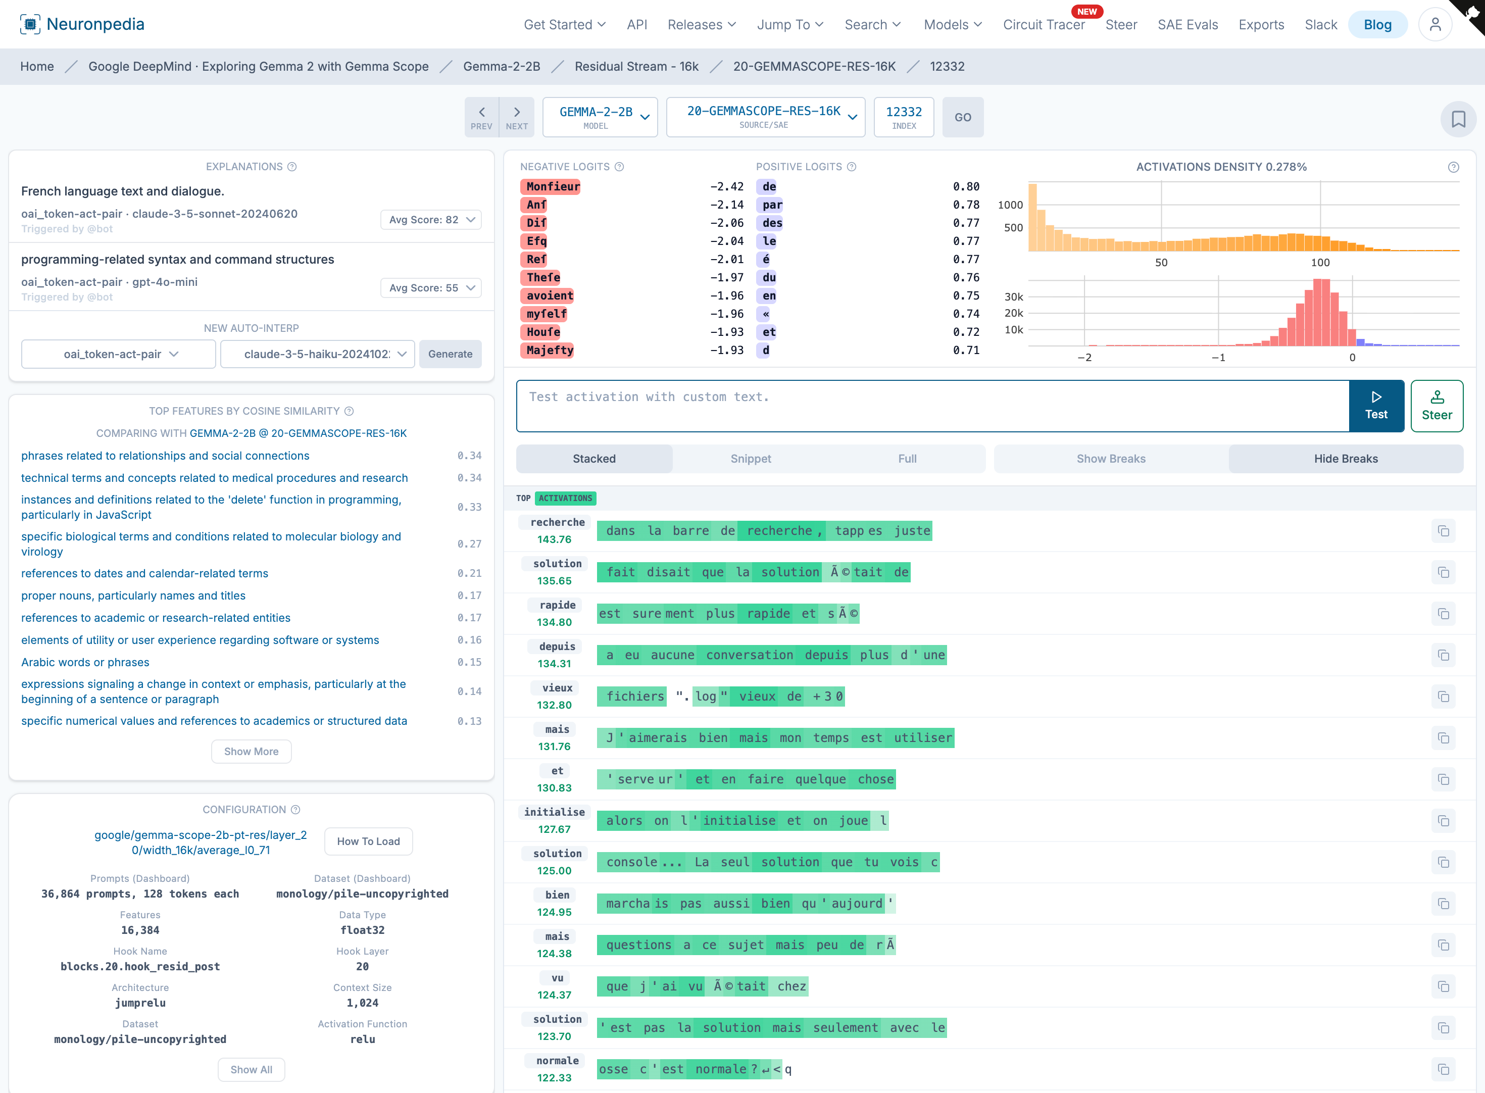Open the GEMMA-2-2B model dropdown
1485x1093 pixels.
600,117
